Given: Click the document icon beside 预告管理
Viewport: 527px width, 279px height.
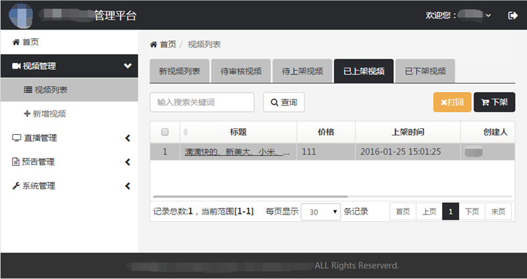Looking at the screenshot, I should tap(15, 162).
